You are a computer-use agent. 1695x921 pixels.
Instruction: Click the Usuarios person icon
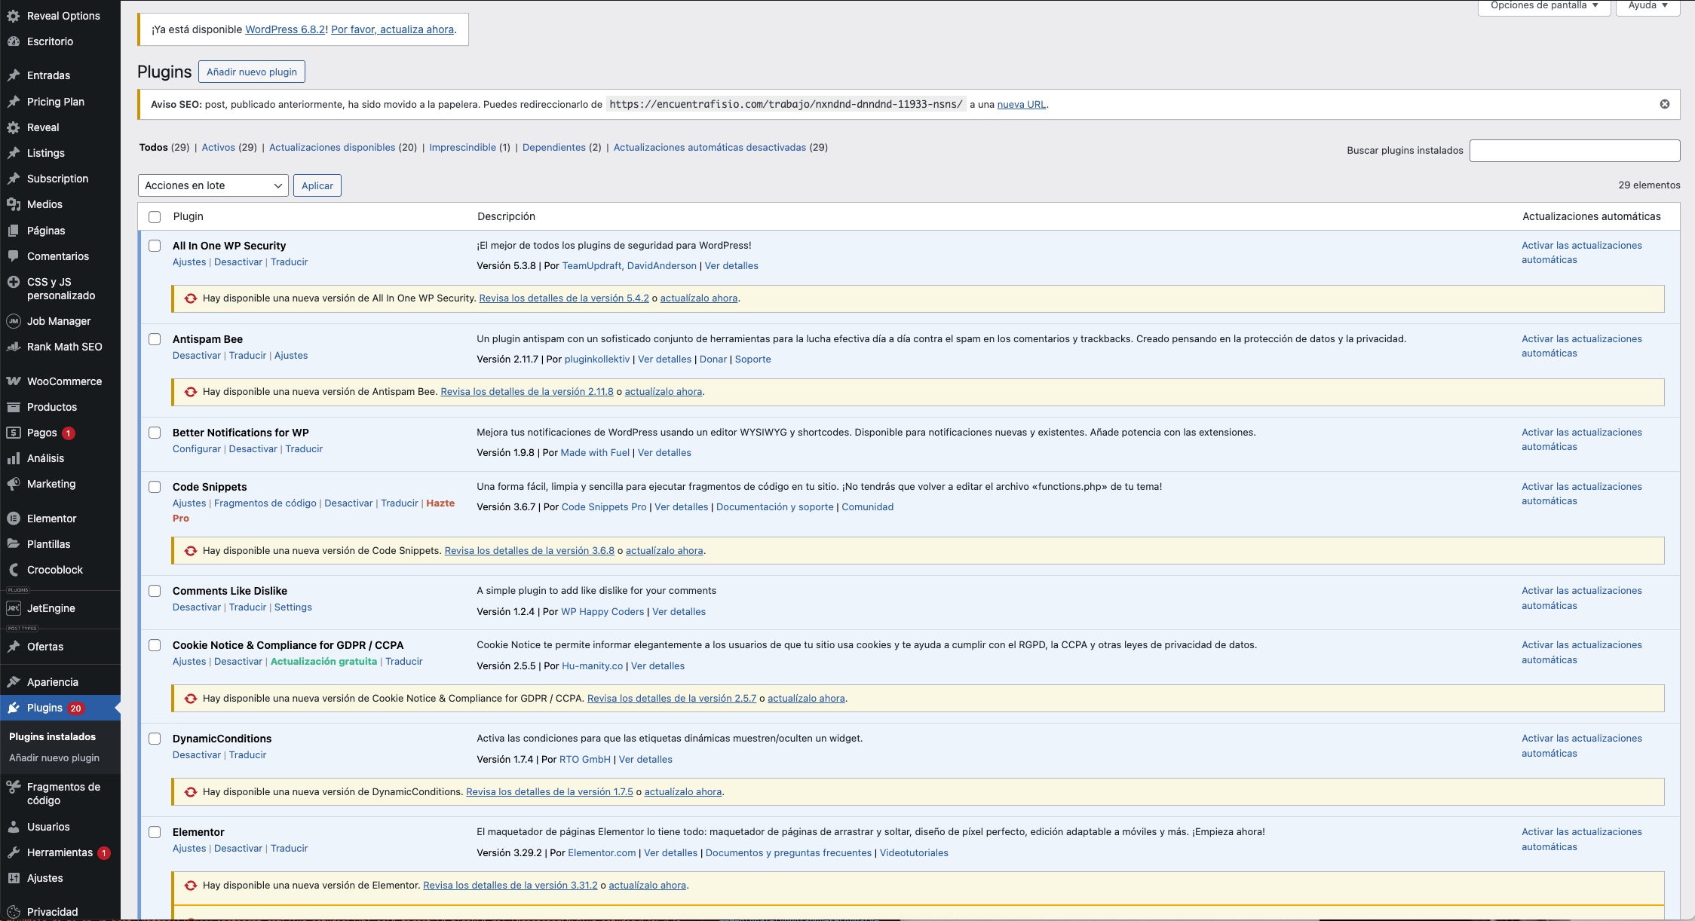[13, 827]
